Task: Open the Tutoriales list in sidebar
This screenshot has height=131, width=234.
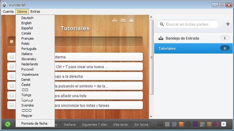Action: (x=193, y=48)
